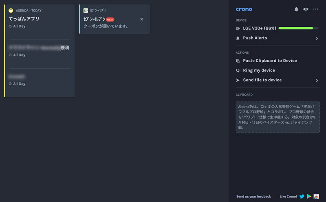Click the CLIPBOARD section heading
The height and width of the screenshot is (202, 326).
click(244, 95)
